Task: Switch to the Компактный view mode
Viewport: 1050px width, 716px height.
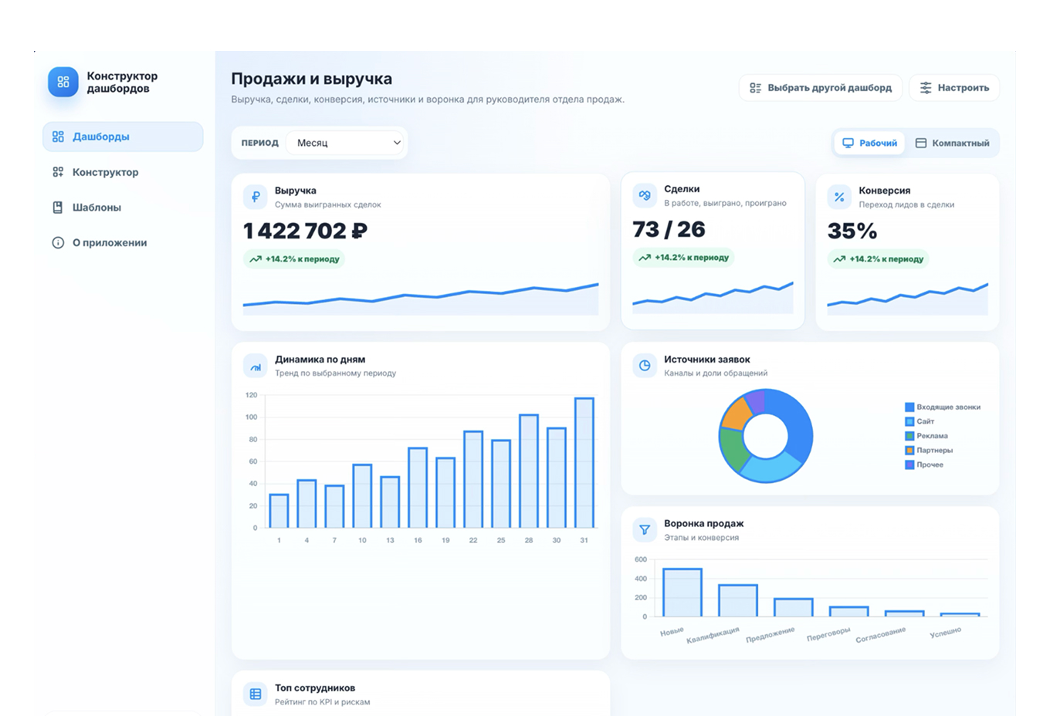Action: (952, 143)
